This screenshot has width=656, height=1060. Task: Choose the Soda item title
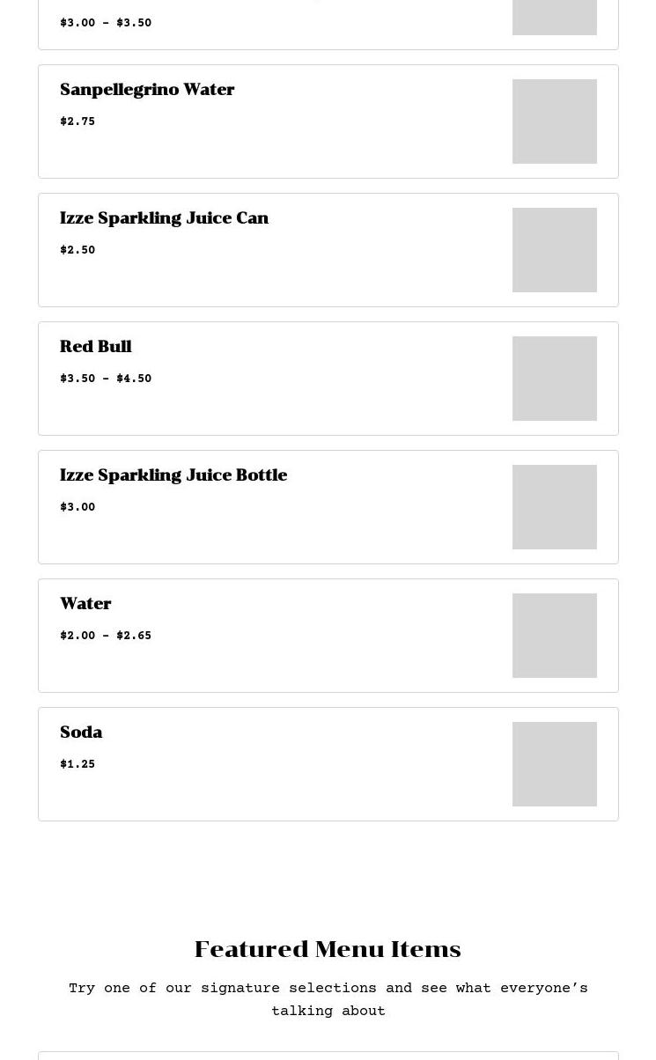[81, 732]
